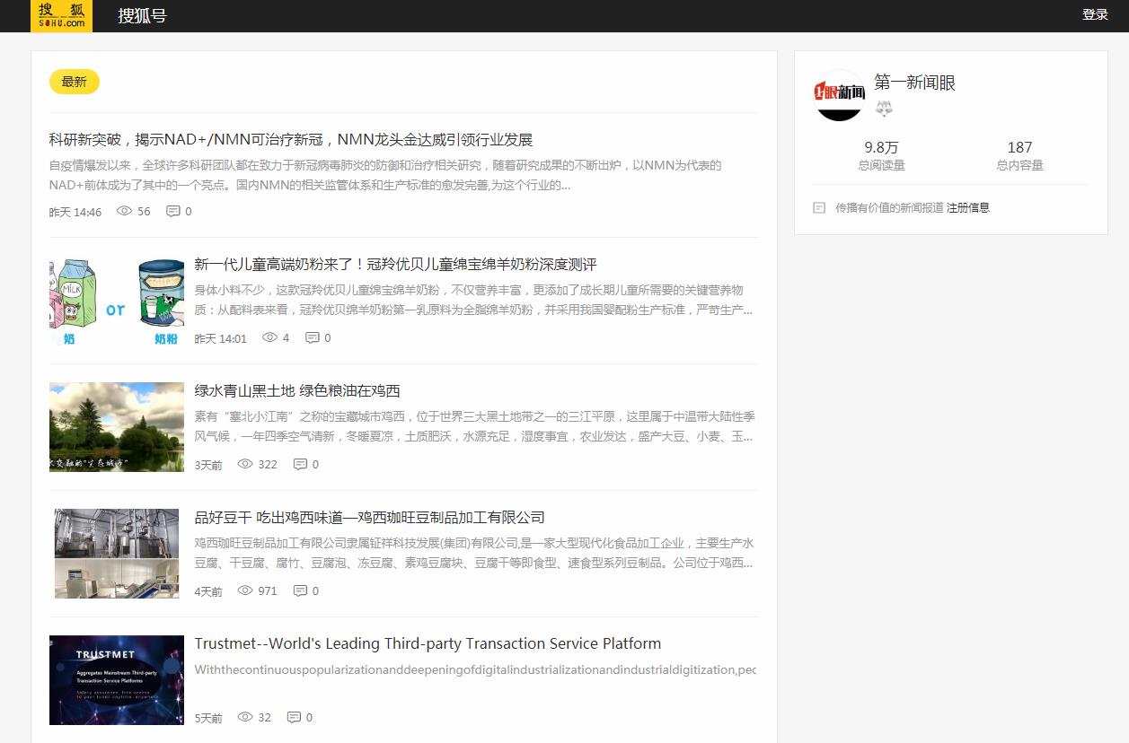This screenshot has height=743, width=1129.
Task: View count eye icon for NMN article
Action: tap(125, 212)
